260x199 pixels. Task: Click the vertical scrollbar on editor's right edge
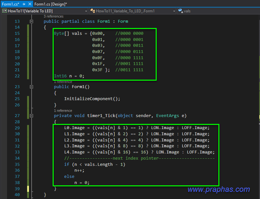(x=259, y=106)
